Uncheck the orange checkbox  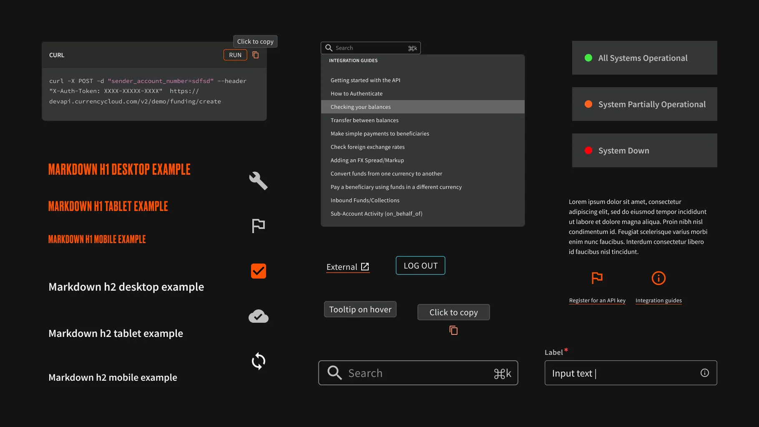click(x=259, y=271)
